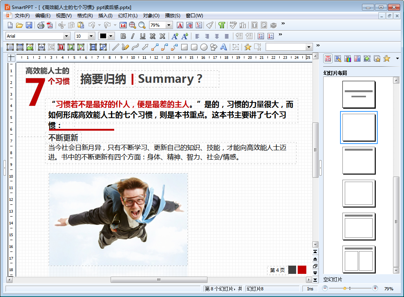Insert a sound object with the music note icon
Screen dimensions: 404x297
pyautogui.click(x=103, y=47)
